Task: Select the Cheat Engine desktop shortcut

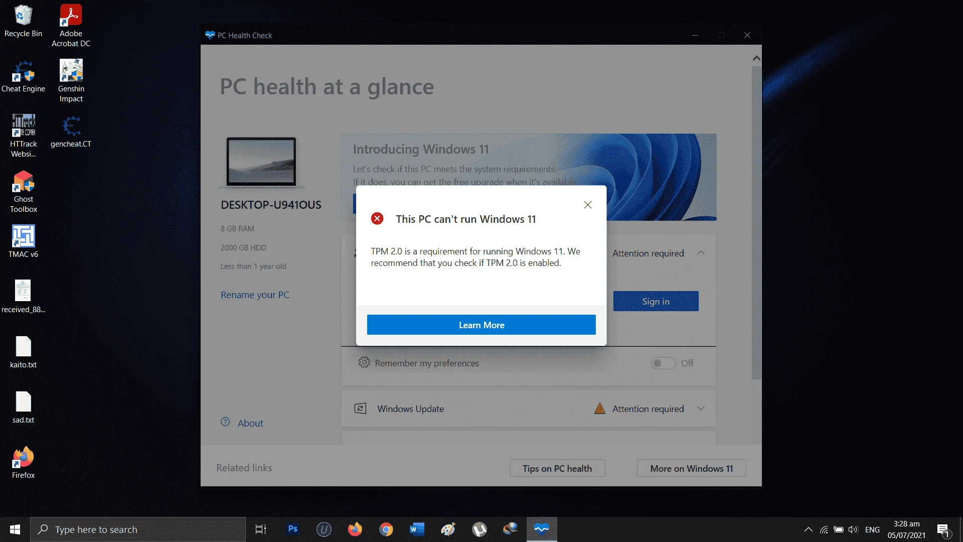Action: 23,76
